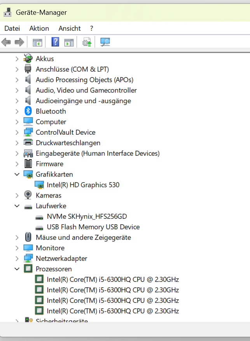Screen dimensions: 250x341
Task: Click the scan for hardware changes icon
Action: 105,42
